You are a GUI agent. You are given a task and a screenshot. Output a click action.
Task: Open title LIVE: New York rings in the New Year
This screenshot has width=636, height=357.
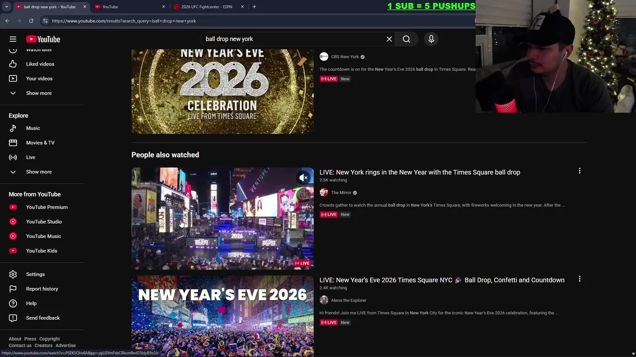(420, 172)
